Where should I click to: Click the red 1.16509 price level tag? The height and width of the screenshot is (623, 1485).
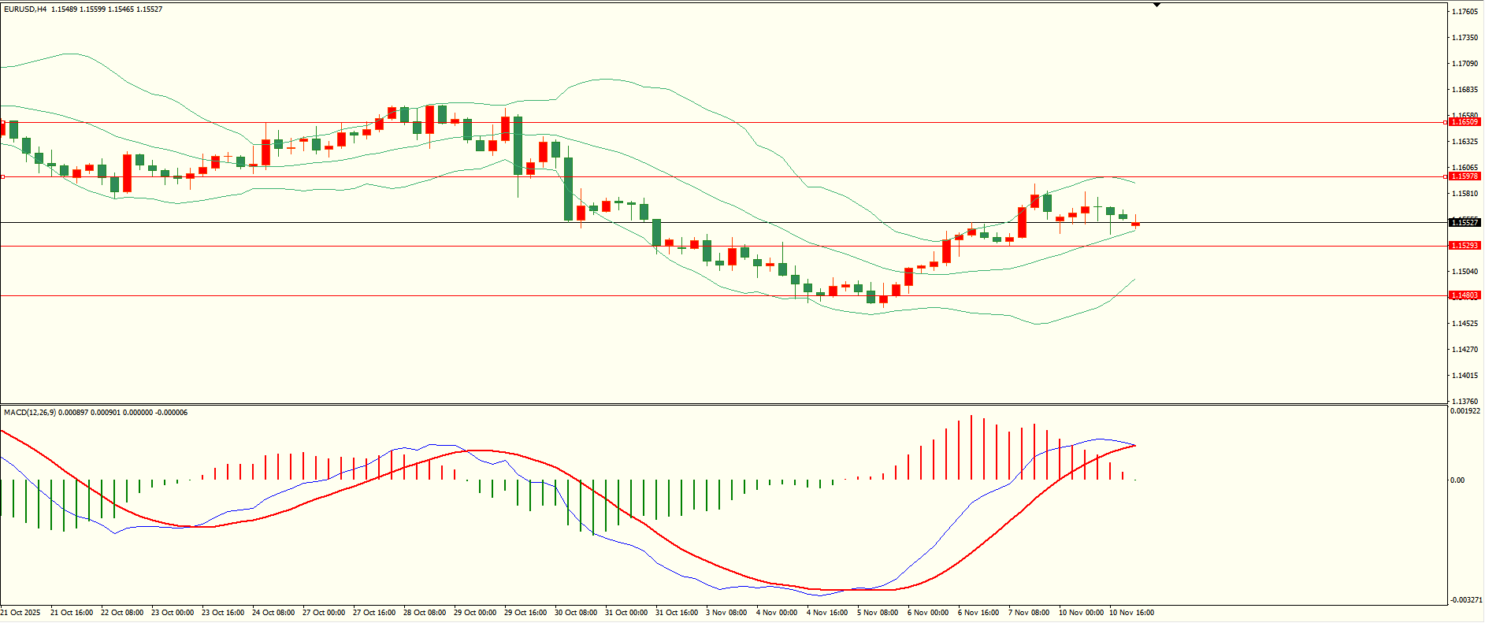pos(1465,122)
